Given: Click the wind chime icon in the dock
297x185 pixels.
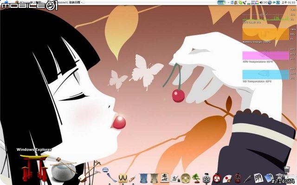Looking at the screenshot, I should click(109, 174).
